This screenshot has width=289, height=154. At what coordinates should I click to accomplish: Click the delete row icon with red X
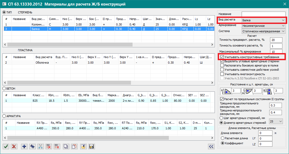pyautogui.click(x=49, y=147)
